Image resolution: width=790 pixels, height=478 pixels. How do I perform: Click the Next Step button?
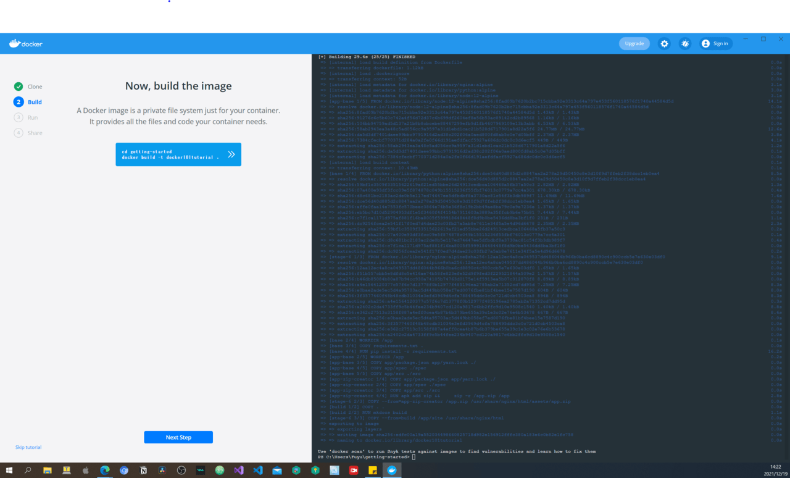click(x=178, y=437)
